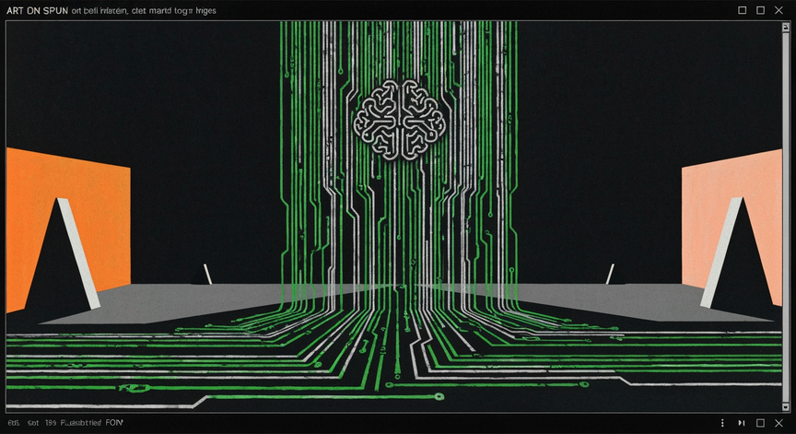
Task: Click the title bar square button farthest from X
Action: [x=743, y=10]
